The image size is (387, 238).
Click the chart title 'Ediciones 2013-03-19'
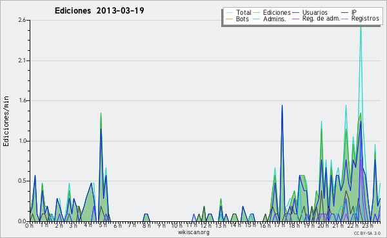click(99, 10)
